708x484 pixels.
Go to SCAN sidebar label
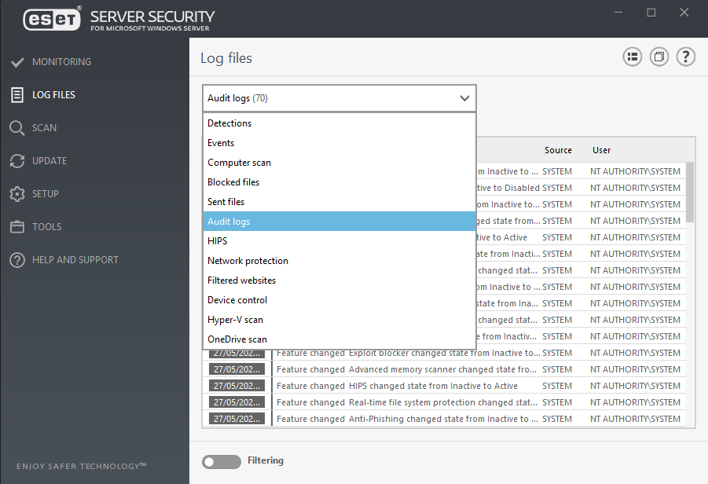coord(44,128)
